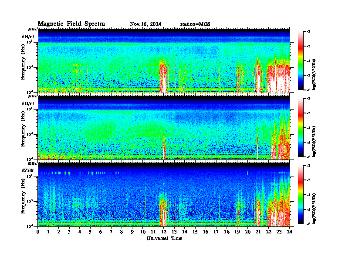345x266 pixels.
Task: Click the -6 tick on dZ/dt color bar
Action: (308, 224)
